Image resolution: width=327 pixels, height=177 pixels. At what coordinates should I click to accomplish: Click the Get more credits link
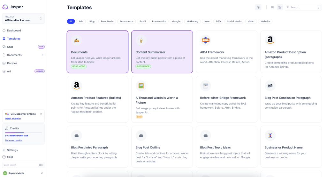click(13, 140)
